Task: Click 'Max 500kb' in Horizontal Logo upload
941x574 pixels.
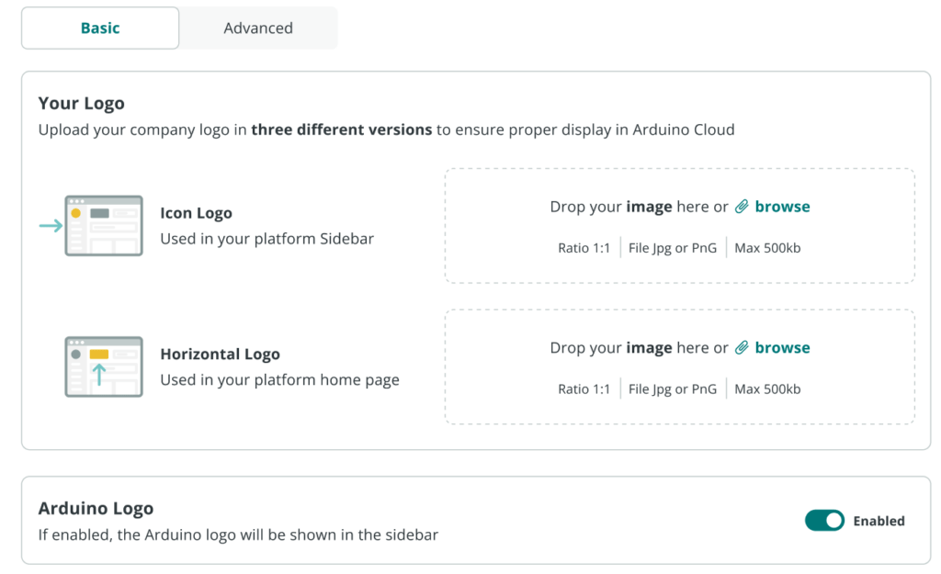Action: coord(767,388)
